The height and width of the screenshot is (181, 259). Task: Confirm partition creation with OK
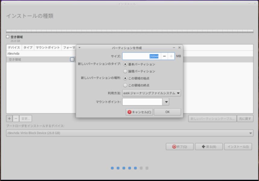(167, 112)
